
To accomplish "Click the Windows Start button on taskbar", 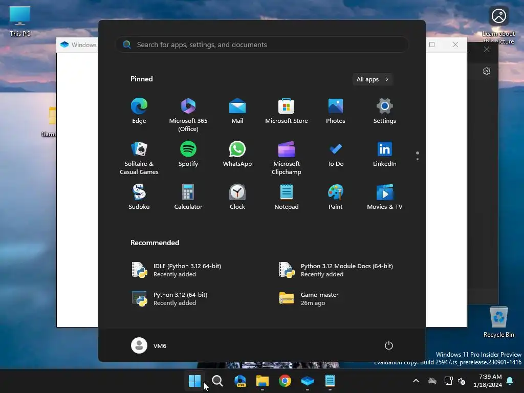I will 194,381.
